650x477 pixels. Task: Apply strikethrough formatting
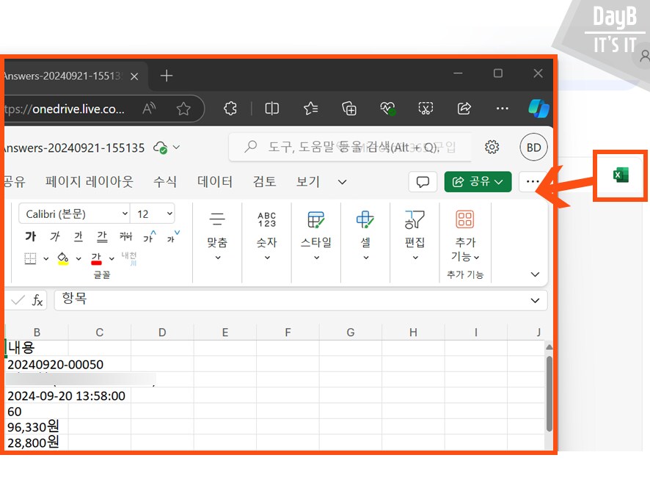tap(126, 236)
